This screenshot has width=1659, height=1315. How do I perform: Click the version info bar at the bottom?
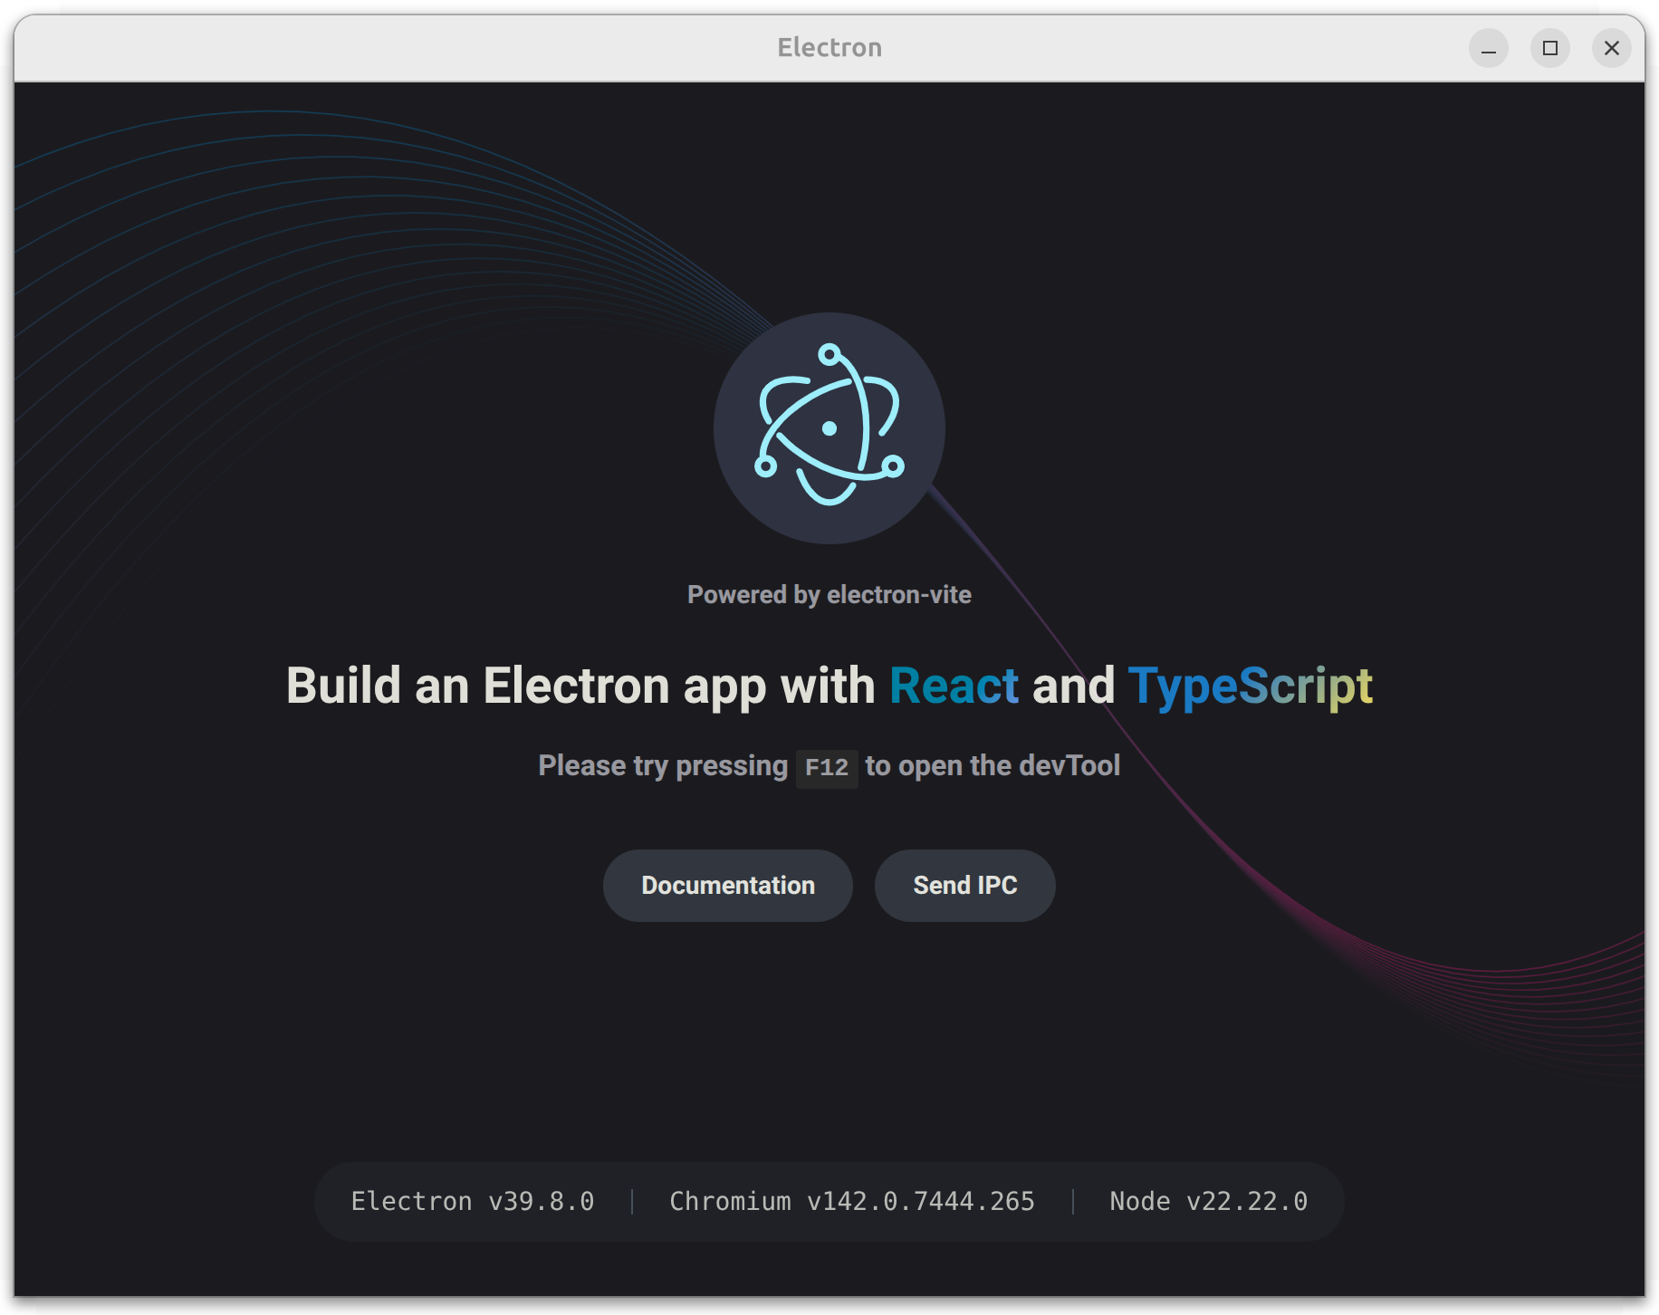[x=829, y=1201]
